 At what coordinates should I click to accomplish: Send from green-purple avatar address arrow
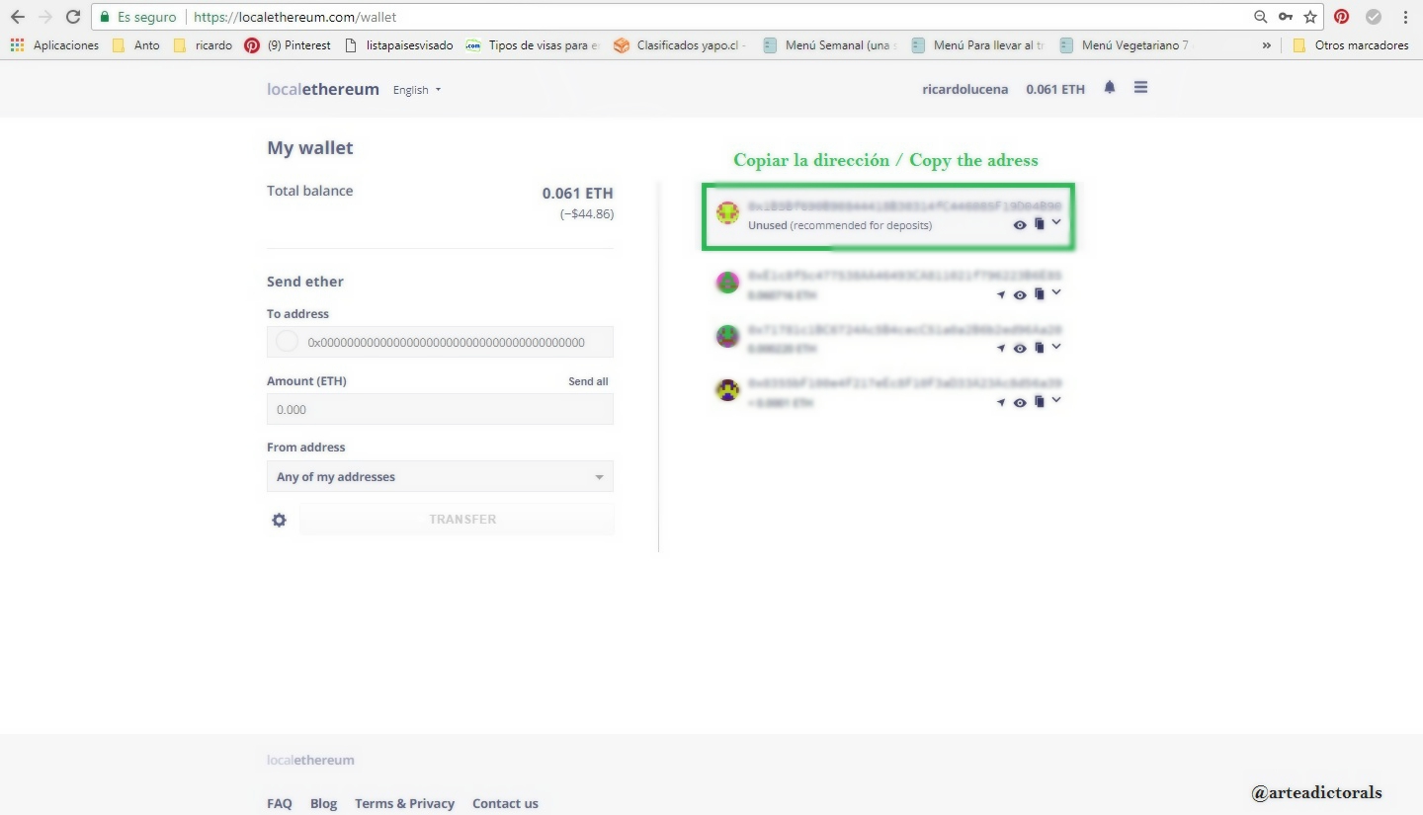[1001, 348]
